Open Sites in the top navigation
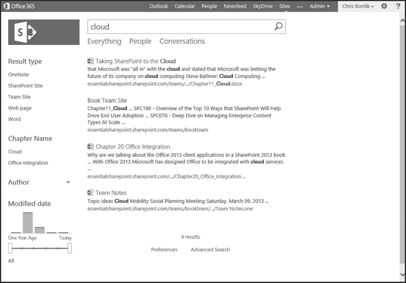 tap(285, 6)
